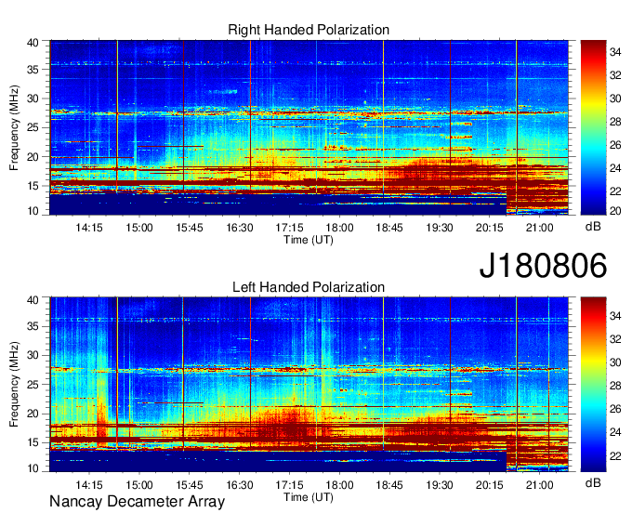
Task: Click the 18:00 tick label on bottom plot
Action: click(x=339, y=484)
